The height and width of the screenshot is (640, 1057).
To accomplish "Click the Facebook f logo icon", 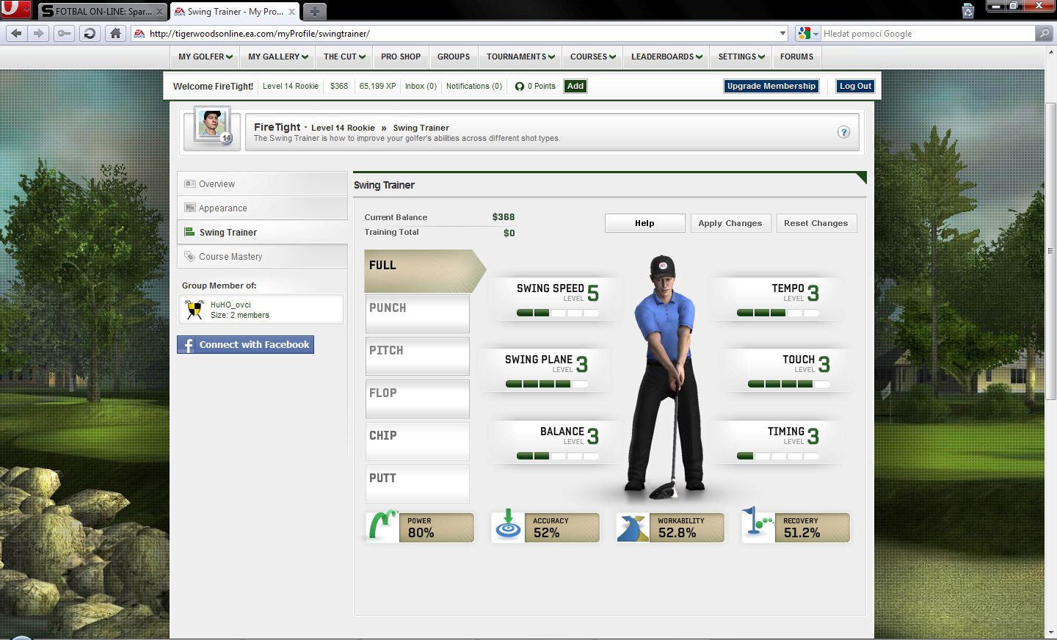I will [188, 345].
